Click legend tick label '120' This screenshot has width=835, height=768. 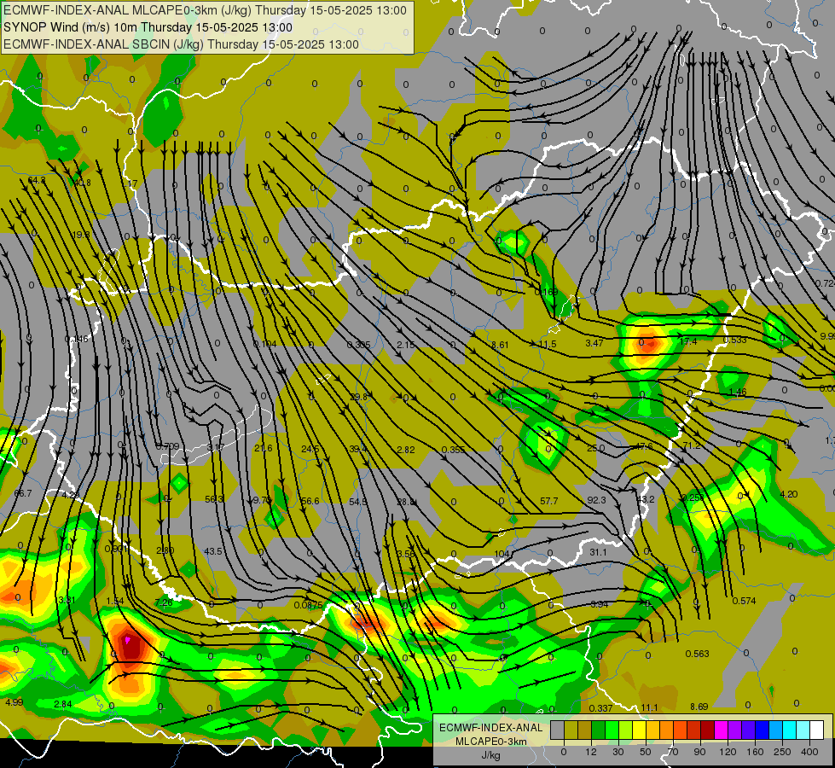point(728,752)
